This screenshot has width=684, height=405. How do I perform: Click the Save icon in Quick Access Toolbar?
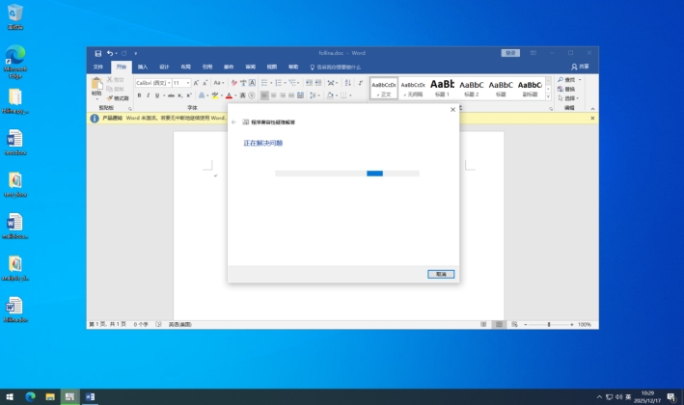click(98, 53)
